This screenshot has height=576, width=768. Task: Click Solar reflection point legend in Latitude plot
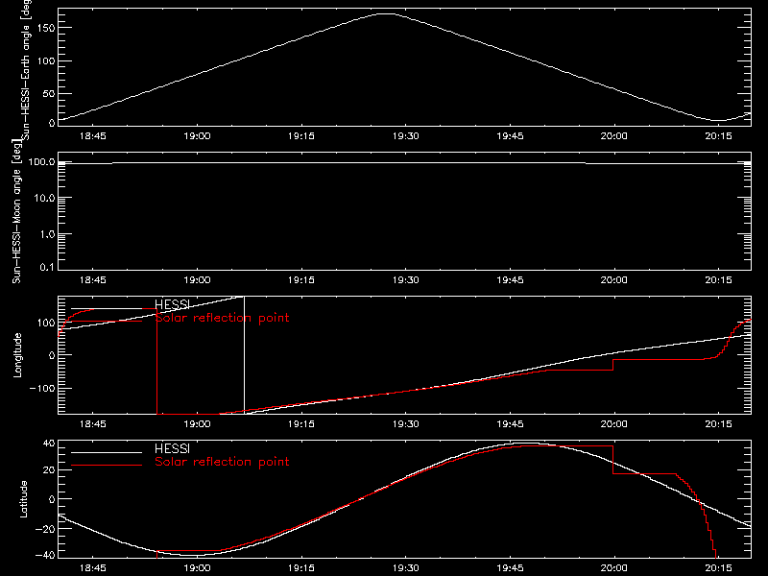(x=223, y=462)
